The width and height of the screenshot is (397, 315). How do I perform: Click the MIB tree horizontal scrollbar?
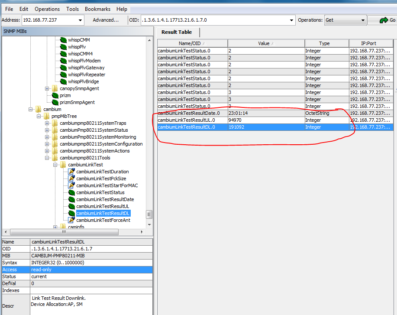(64, 232)
